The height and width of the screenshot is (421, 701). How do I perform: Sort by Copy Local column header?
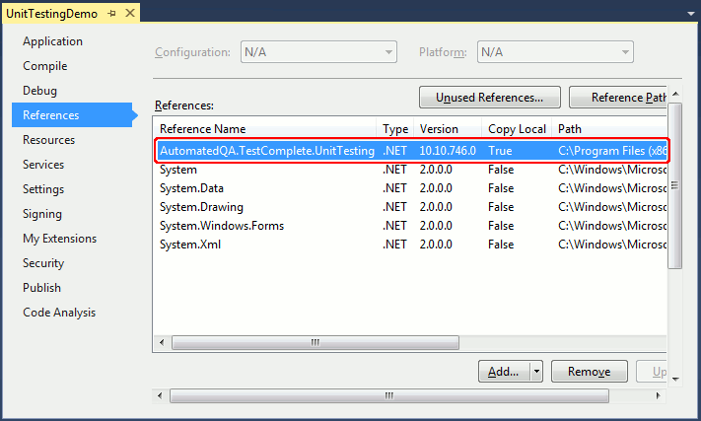pyautogui.click(x=518, y=129)
